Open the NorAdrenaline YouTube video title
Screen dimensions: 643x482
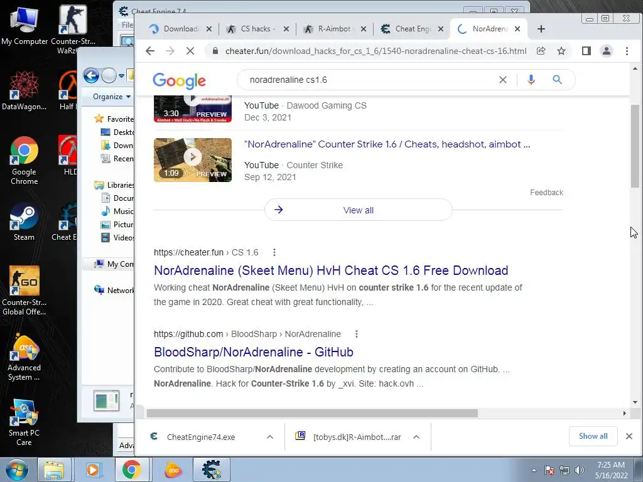pos(387,144)
